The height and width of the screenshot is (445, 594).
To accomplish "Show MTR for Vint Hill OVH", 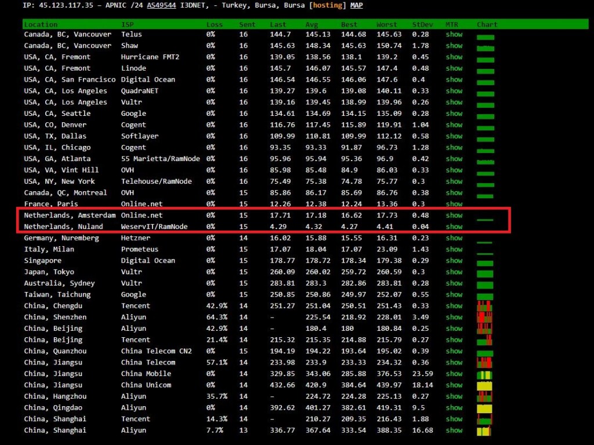I will (454, 170).
